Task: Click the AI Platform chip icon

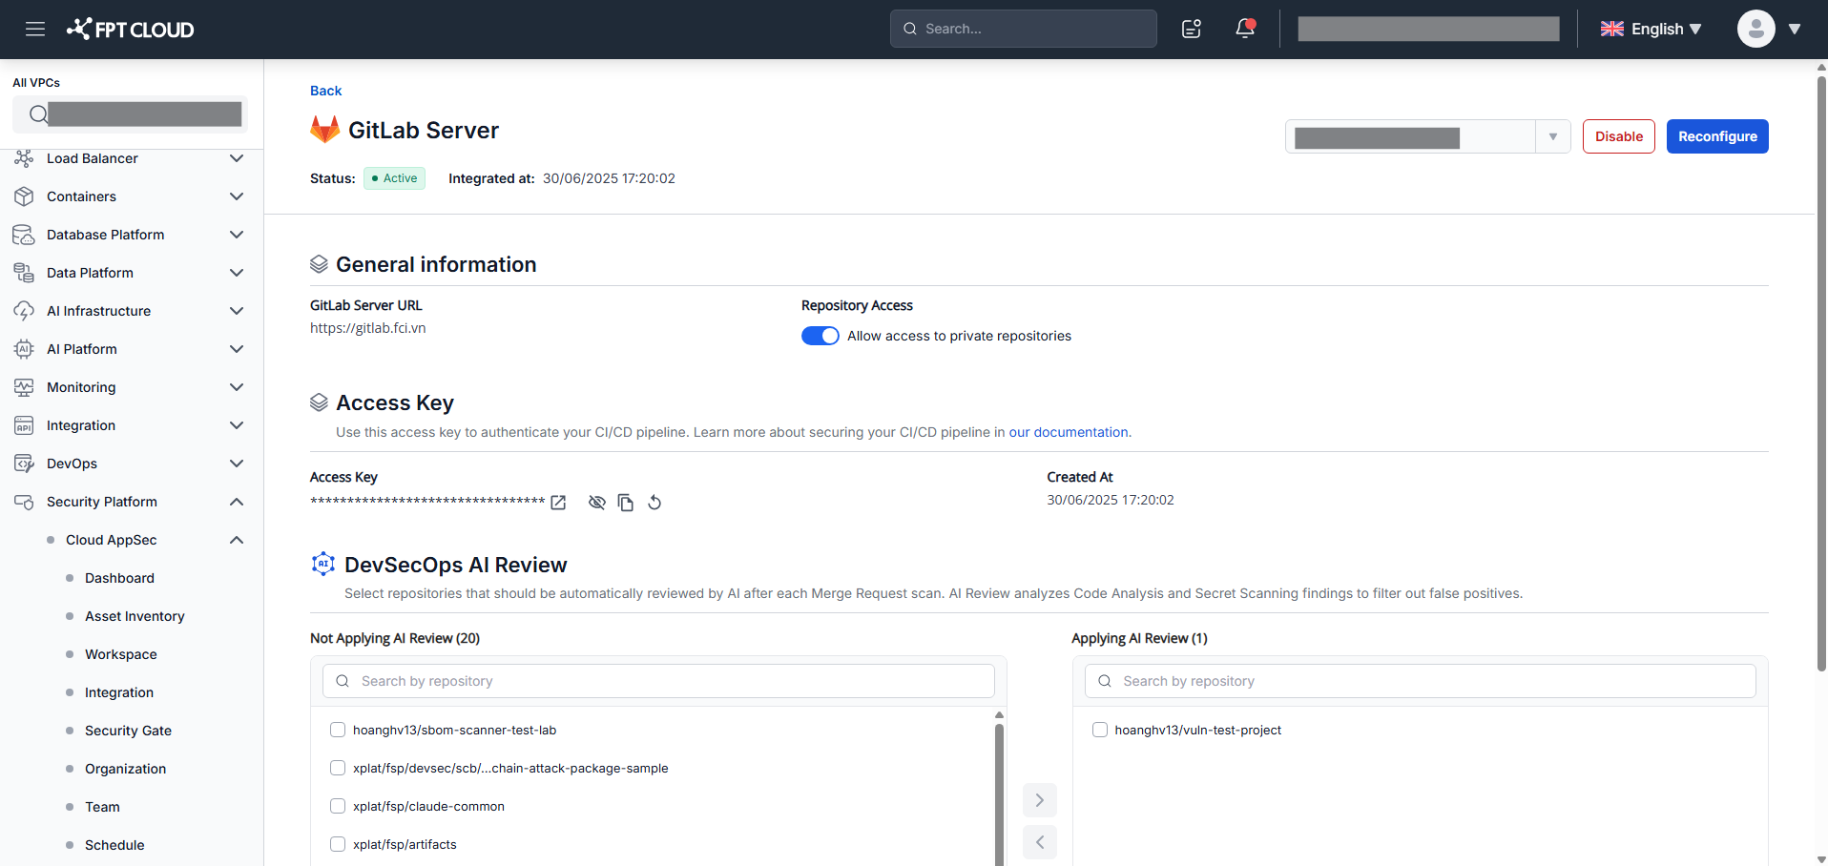Action: pos(24,349)
